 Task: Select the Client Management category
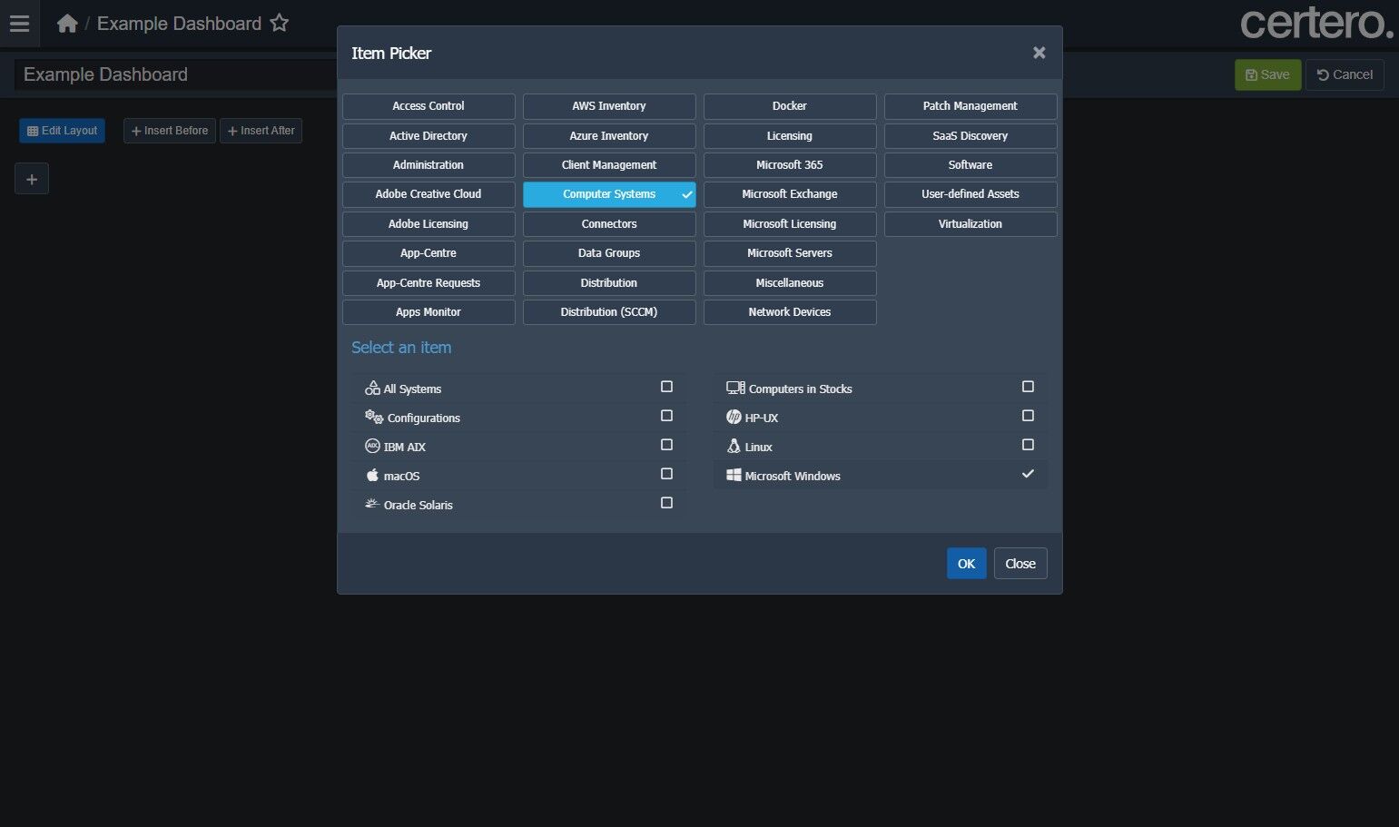[609, 165]
